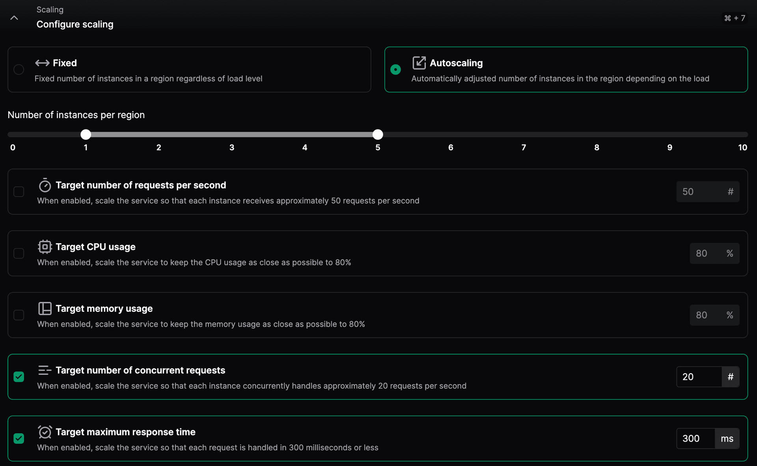Disable target number of concurrent requests

click(19, 376)
